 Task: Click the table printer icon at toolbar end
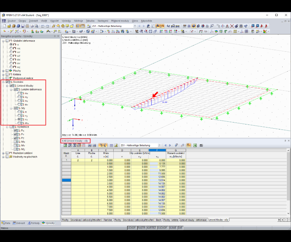201,145
